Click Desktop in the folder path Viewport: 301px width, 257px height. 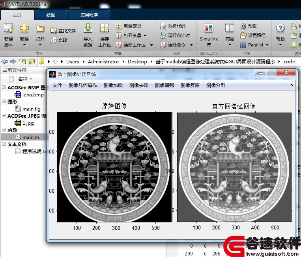coord(137,62)
